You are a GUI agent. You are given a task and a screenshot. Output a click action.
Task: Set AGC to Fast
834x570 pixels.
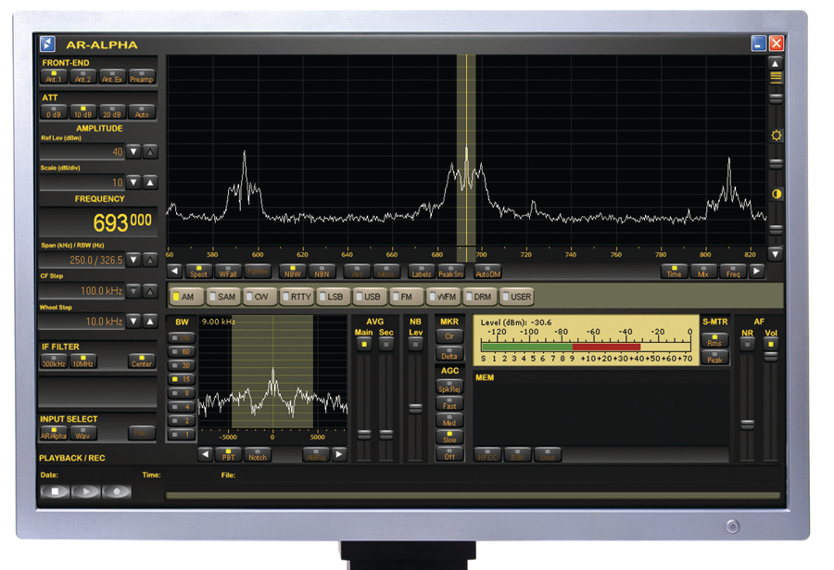tap(449, 405)
